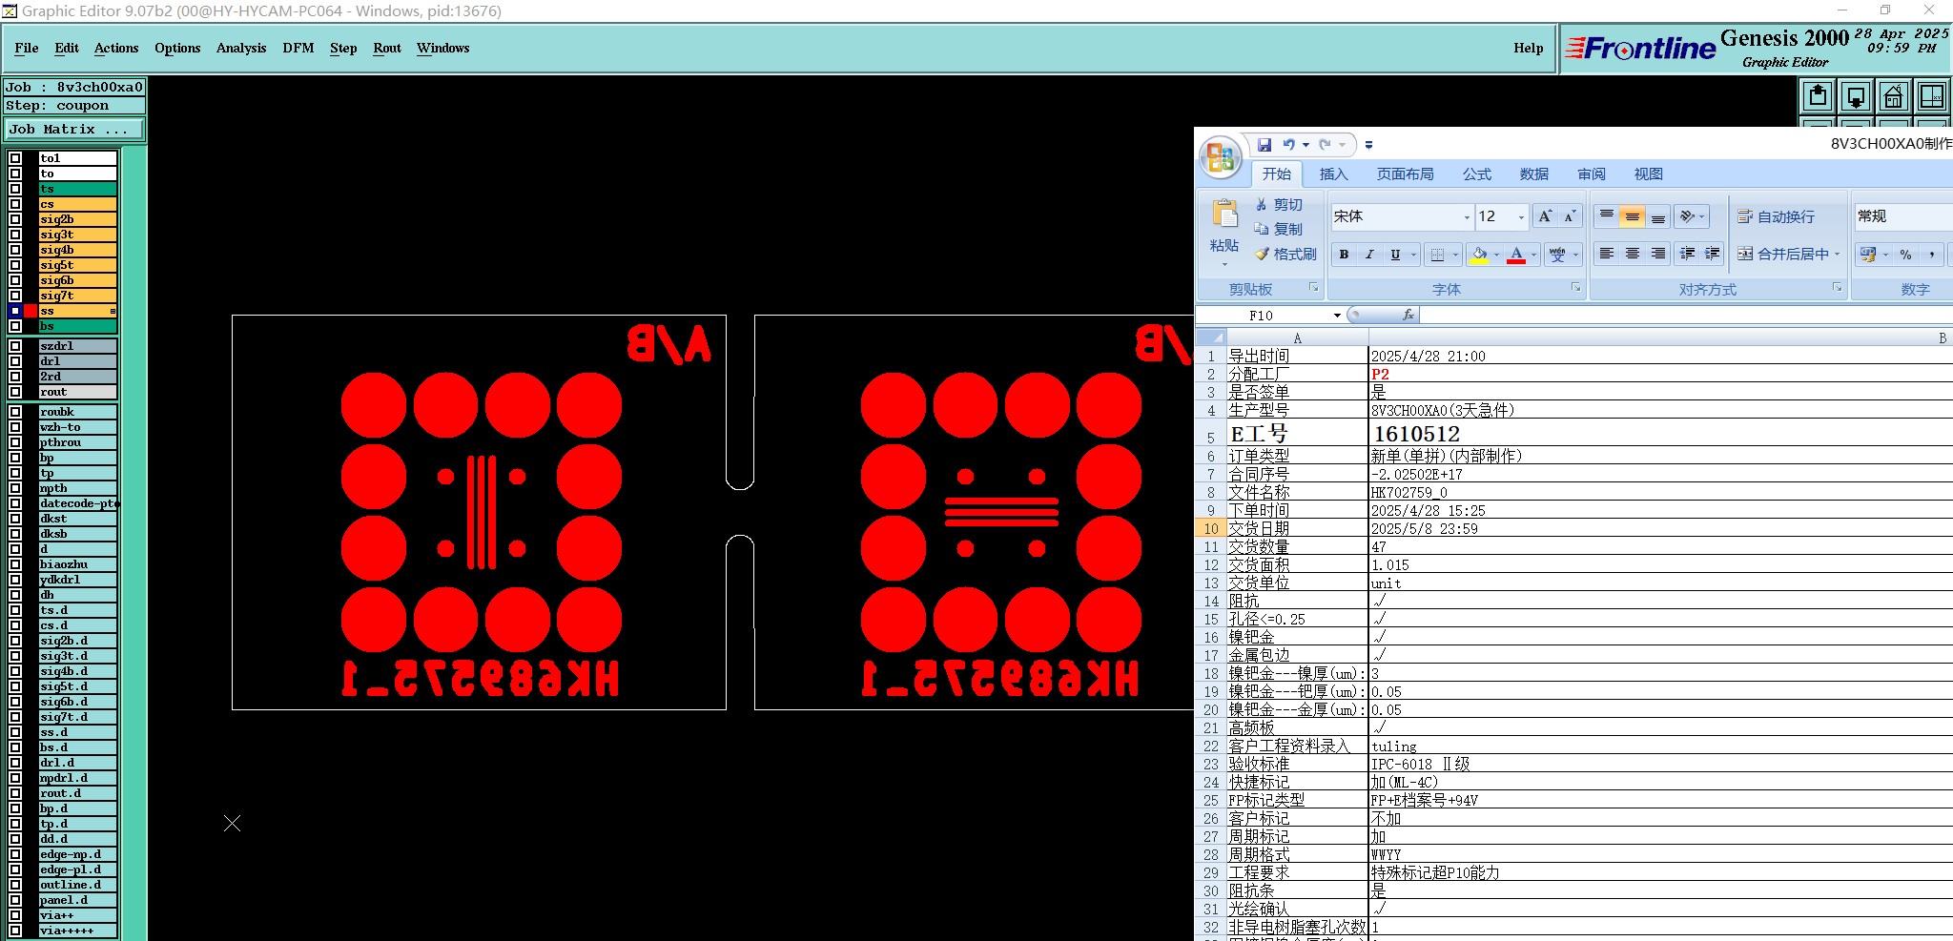The width and height of the screenshot is (1953, 941).
Task: Open the Analysis menu in Genesis
Action: tap(241, 48)
